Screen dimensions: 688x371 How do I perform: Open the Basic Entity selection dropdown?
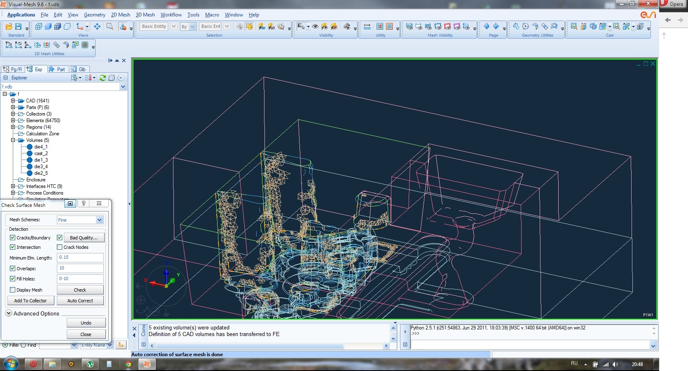(174, 26)
